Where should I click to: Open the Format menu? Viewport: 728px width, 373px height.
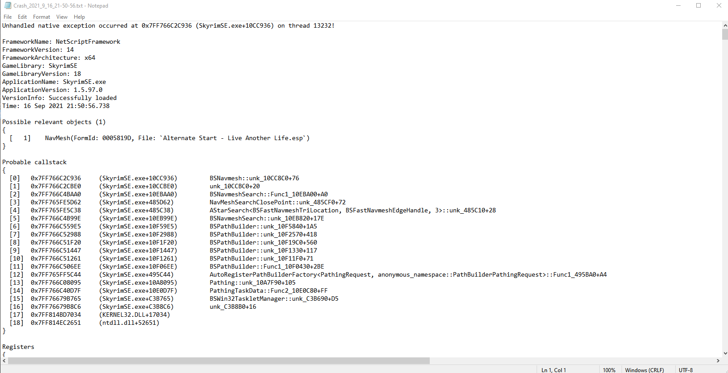coord(42,17)
